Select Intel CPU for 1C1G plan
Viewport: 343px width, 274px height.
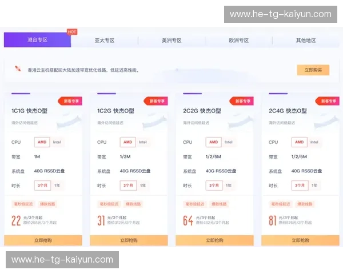[x=57, y=142]
